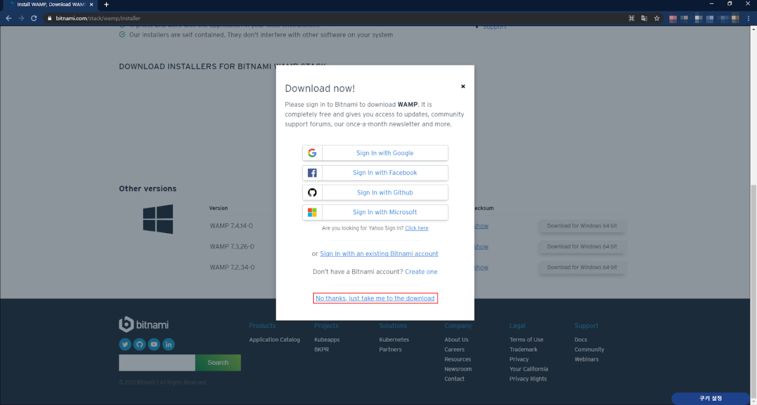The width and height of the screenshot is (757, 405).
Task: Click the Facebook logo icon in dialog
Action: (x=312, y=173)
